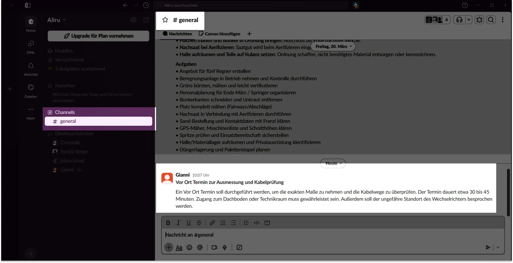Mention someone with @ icon
This screenshot has width=513, height=263.
coord(200,247)
